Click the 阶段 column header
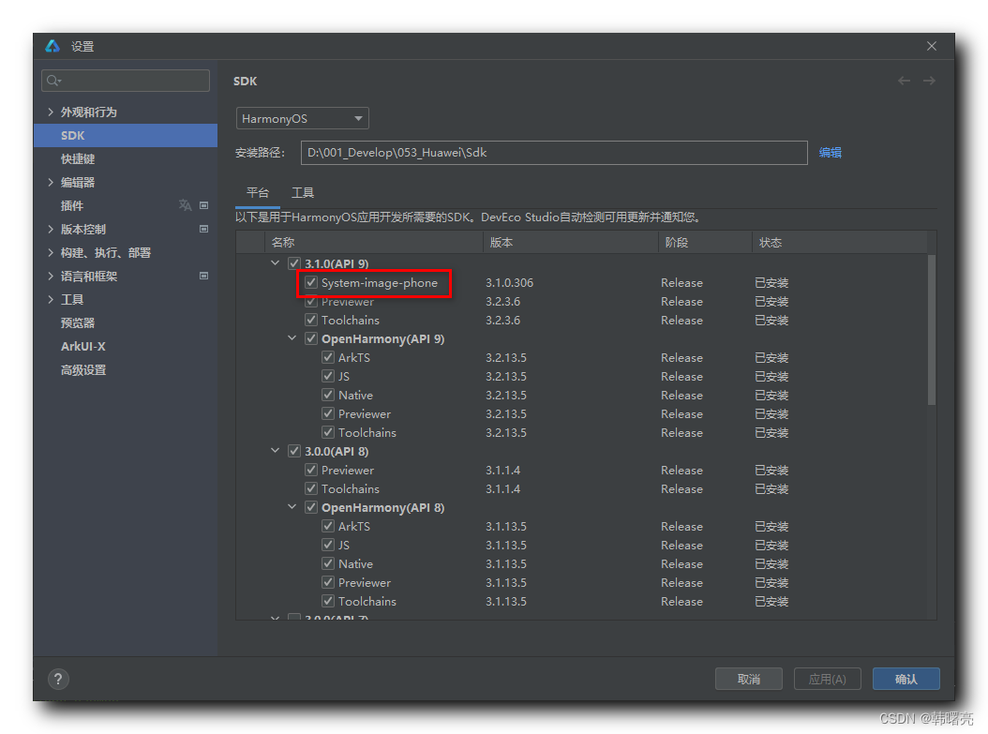 [706, 243]
